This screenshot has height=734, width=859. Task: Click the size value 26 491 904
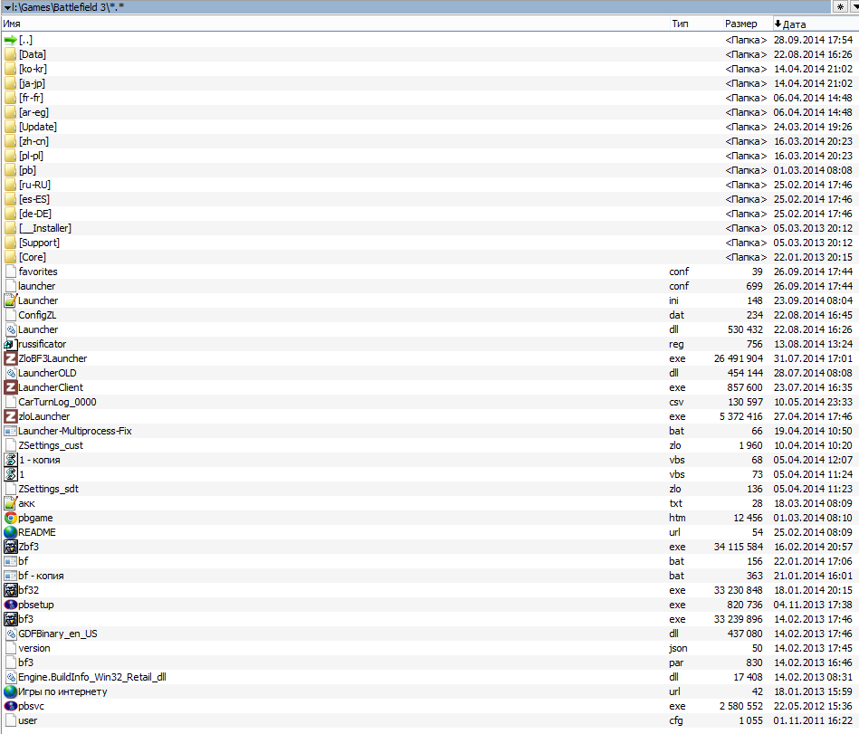point(739,358)
